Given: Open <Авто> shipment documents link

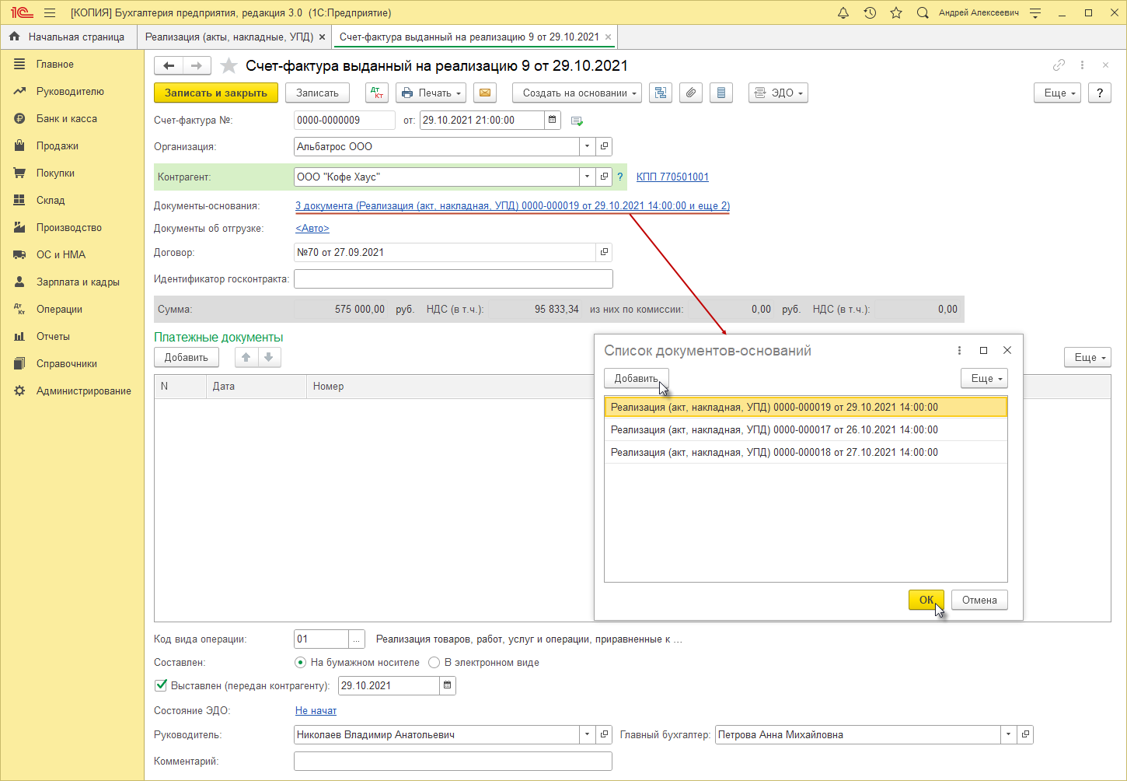Looking at the screenshot, I should 312,229.
